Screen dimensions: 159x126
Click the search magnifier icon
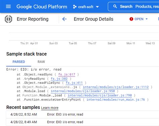[x=115, y=6]
